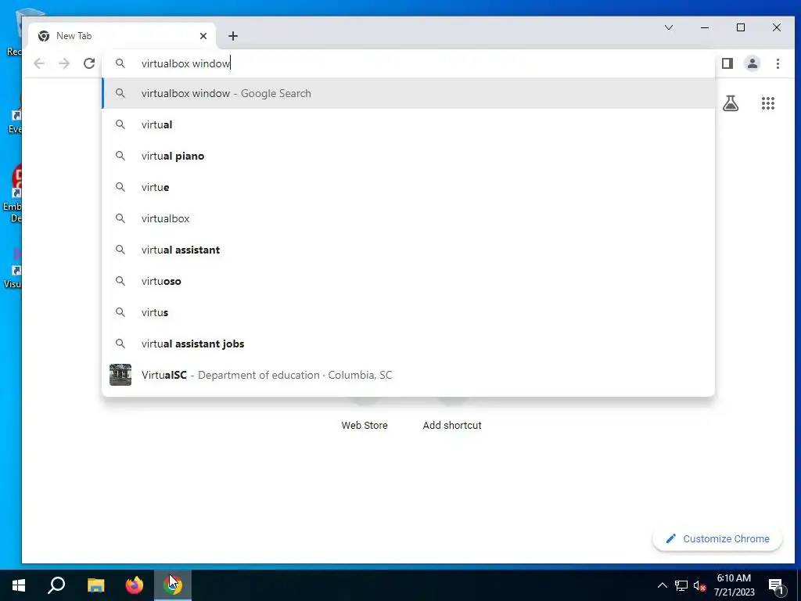The height and width of the screenshot is (601, 801).
Task: Open the notification center icon
Action: 776,586
